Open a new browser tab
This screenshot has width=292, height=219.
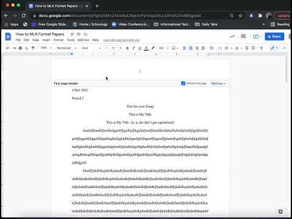click(x=97, y=6)
